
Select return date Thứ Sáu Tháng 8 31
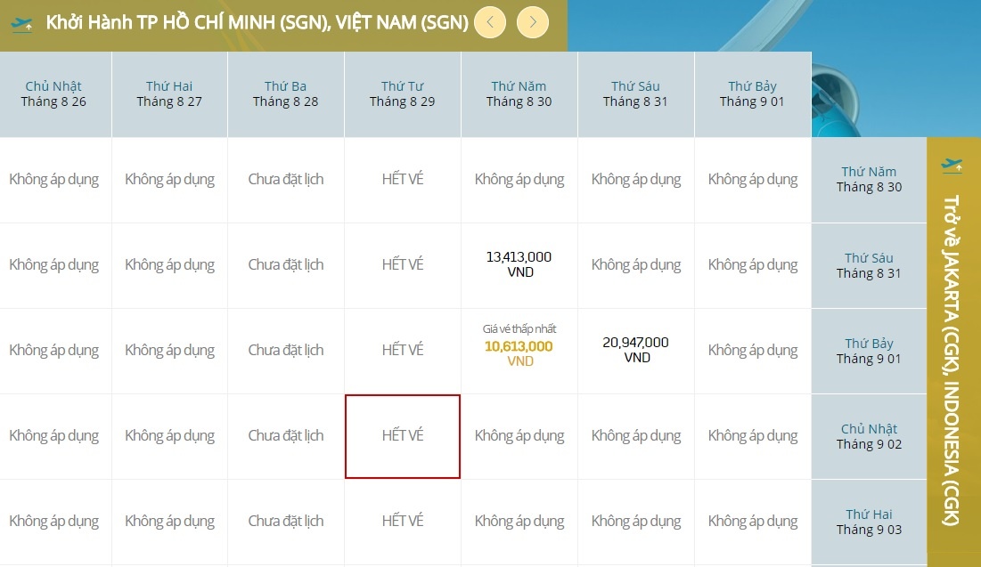pyautogui.click(x=868, y=264)
